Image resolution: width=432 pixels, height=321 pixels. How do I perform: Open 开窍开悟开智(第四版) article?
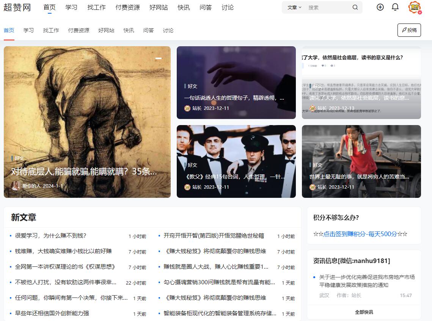point(214,236)
